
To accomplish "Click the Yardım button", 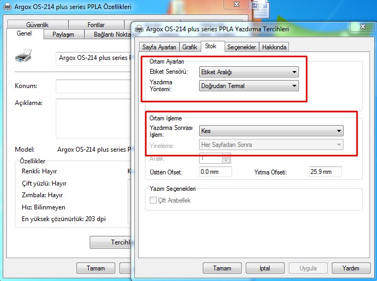I will 351,268.
